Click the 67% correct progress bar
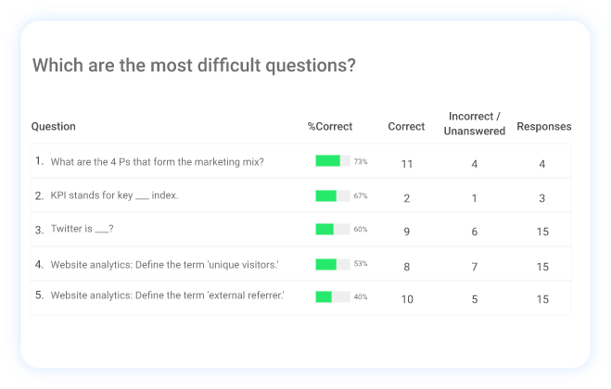This screenshot has height=389, width=611. point(333,195)
